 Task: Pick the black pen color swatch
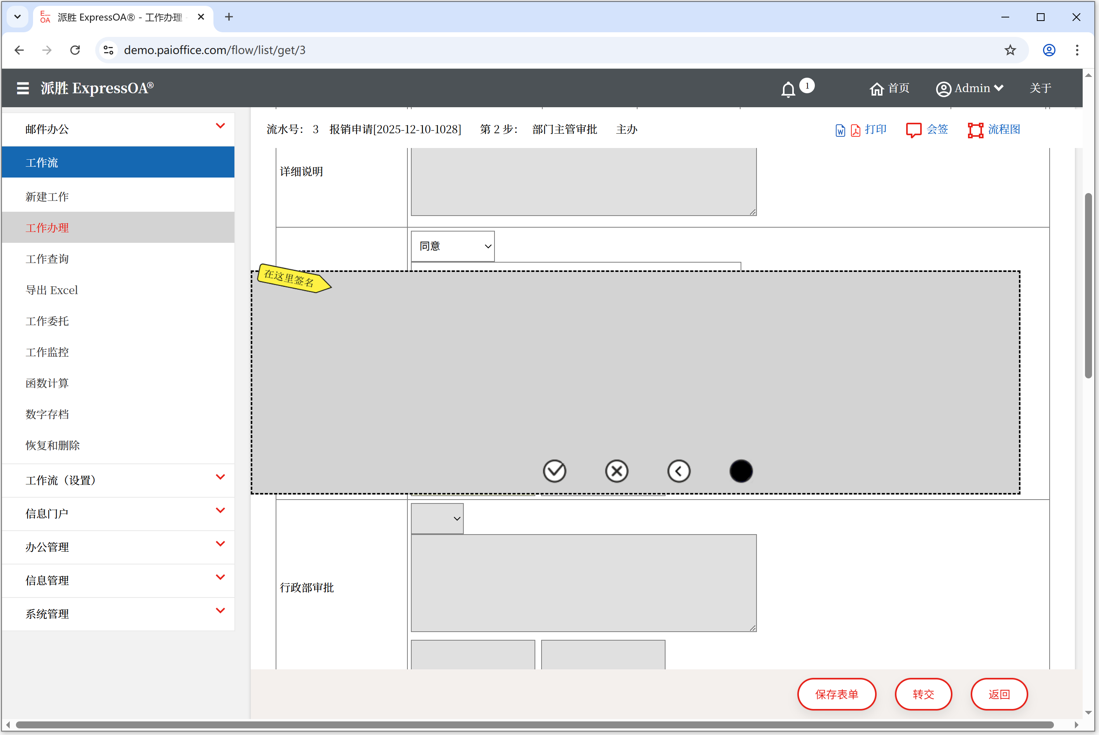[x=741, y=471]
